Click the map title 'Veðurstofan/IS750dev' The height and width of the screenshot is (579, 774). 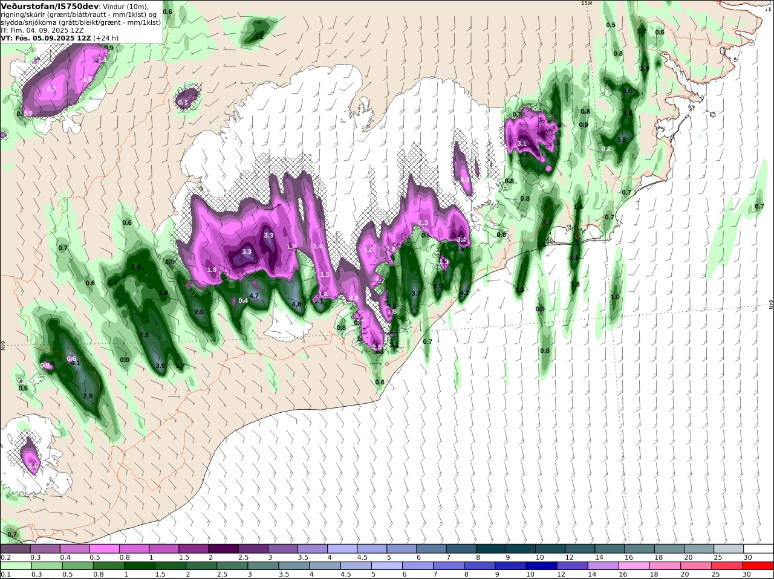point(50,6)
